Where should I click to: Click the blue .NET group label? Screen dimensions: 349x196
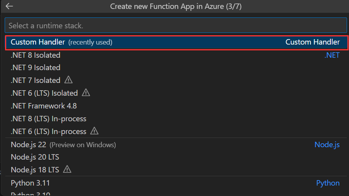click(332, 55)
